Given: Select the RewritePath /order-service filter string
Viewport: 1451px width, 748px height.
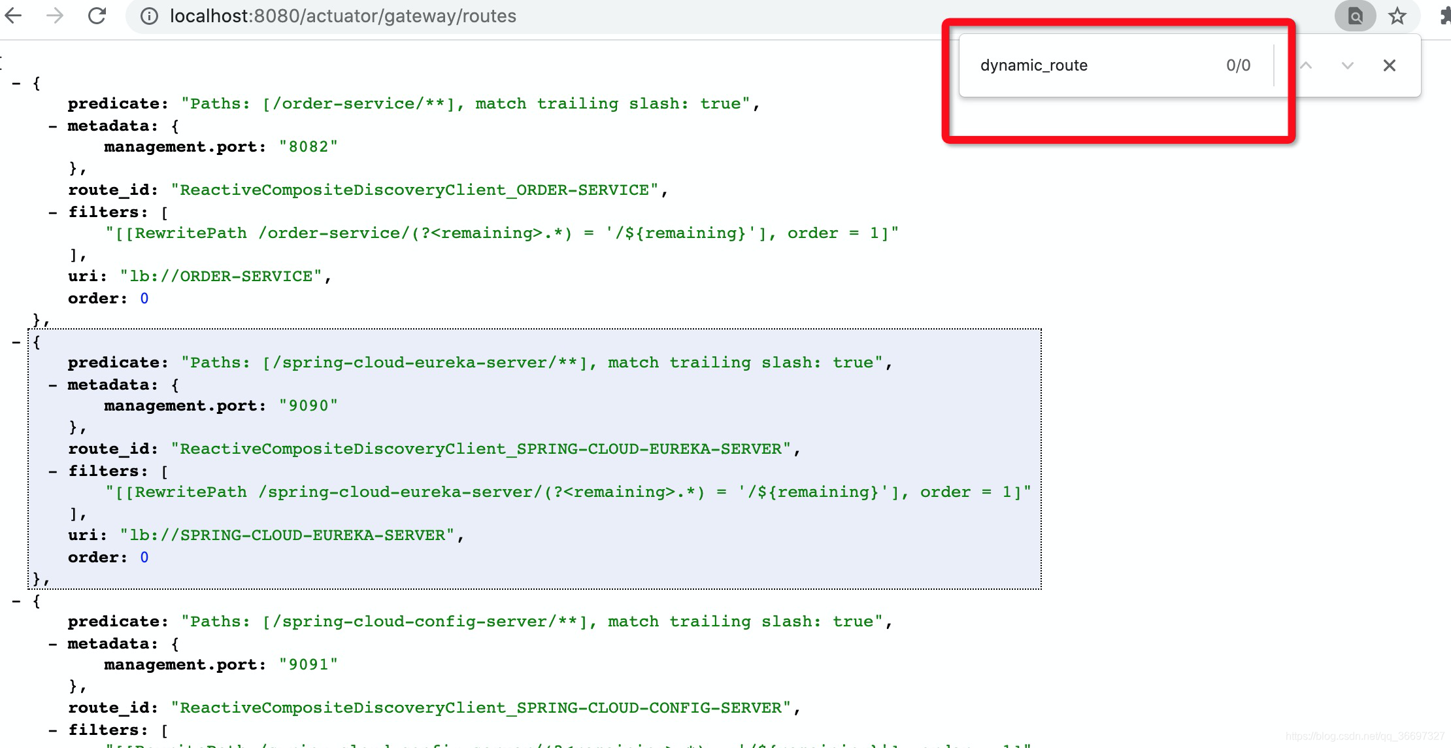Looking at the screenshot, I should [x=502, y=233].
